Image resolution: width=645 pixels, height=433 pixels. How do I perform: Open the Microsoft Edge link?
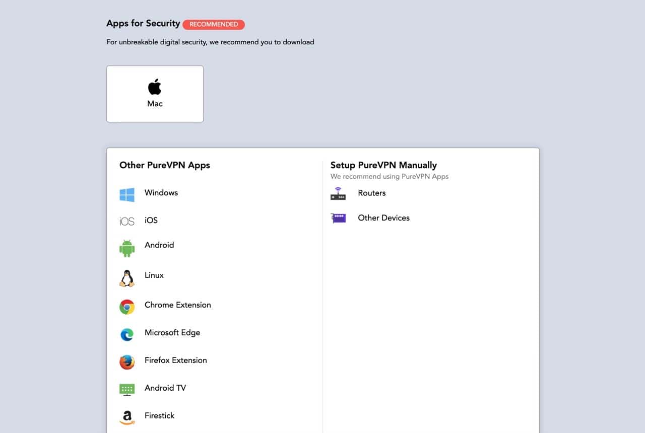click(172, 333)
